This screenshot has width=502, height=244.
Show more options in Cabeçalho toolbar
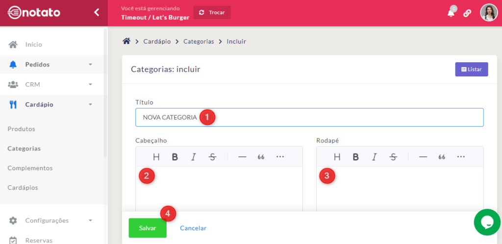(x=280, y=157)
